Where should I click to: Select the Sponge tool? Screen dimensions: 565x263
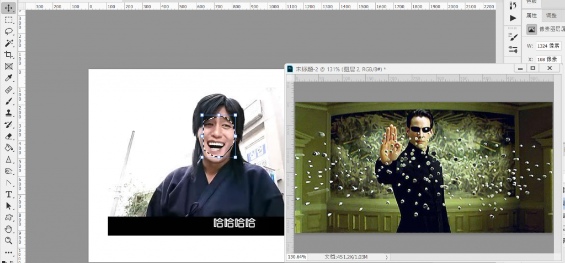[9, 171]
